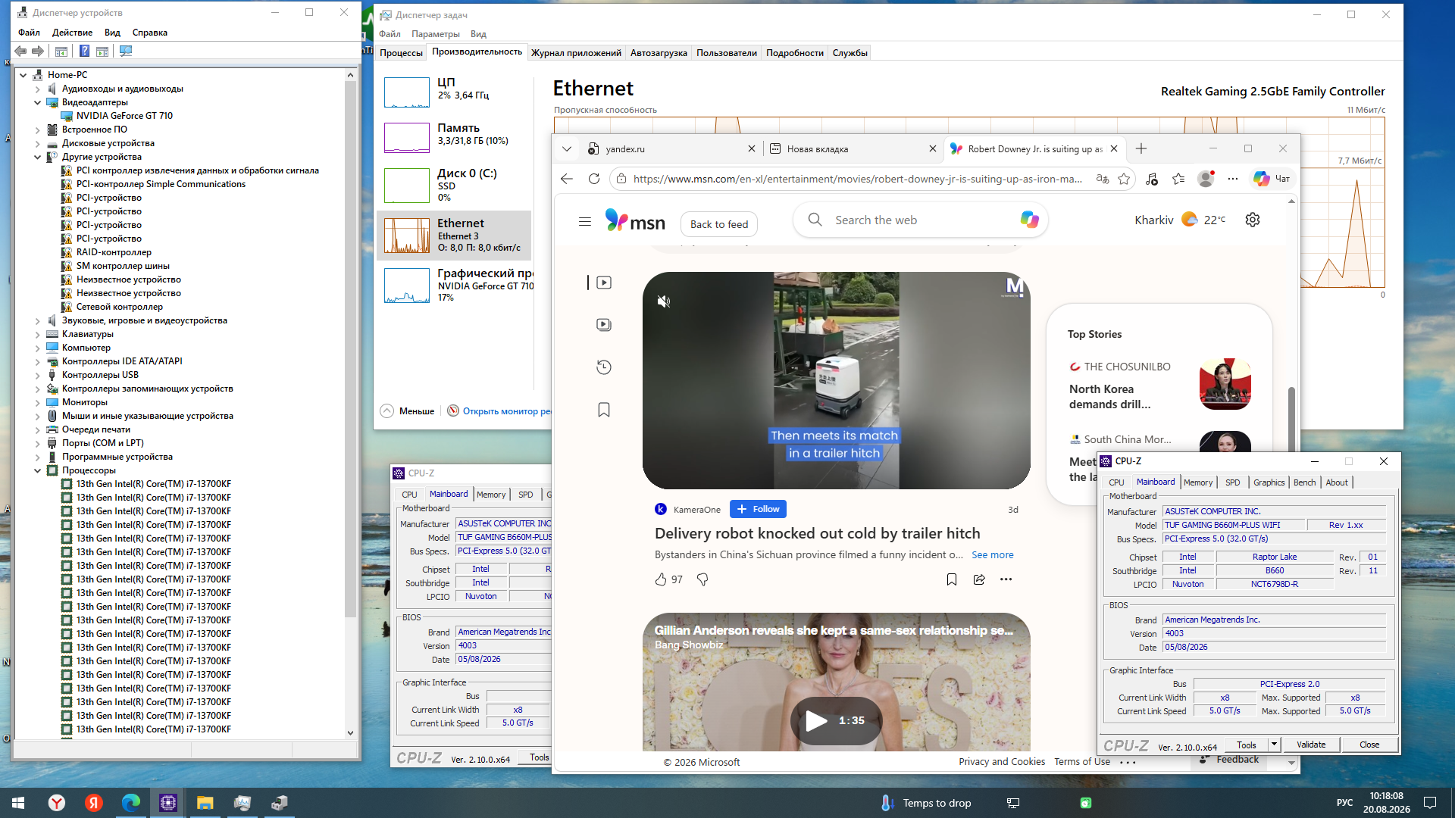Image resolution: width=1455 pixels, height=818 pixels.
Task: Switch to the Graphics tab in CPU-Z
Action: point(1269,482)
